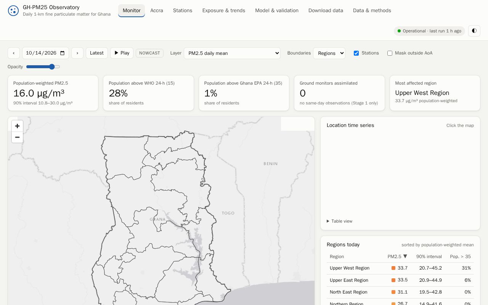Advance to next day with right chevron
The height and width of the screenshot is (305, 488).
pos(77,53)
